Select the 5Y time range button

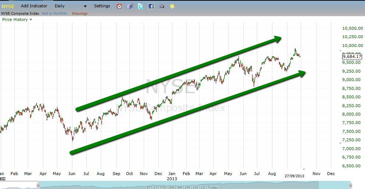[148, 187]
